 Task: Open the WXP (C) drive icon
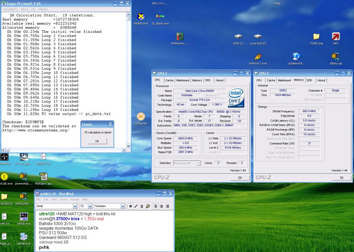(x=238, y=37)
